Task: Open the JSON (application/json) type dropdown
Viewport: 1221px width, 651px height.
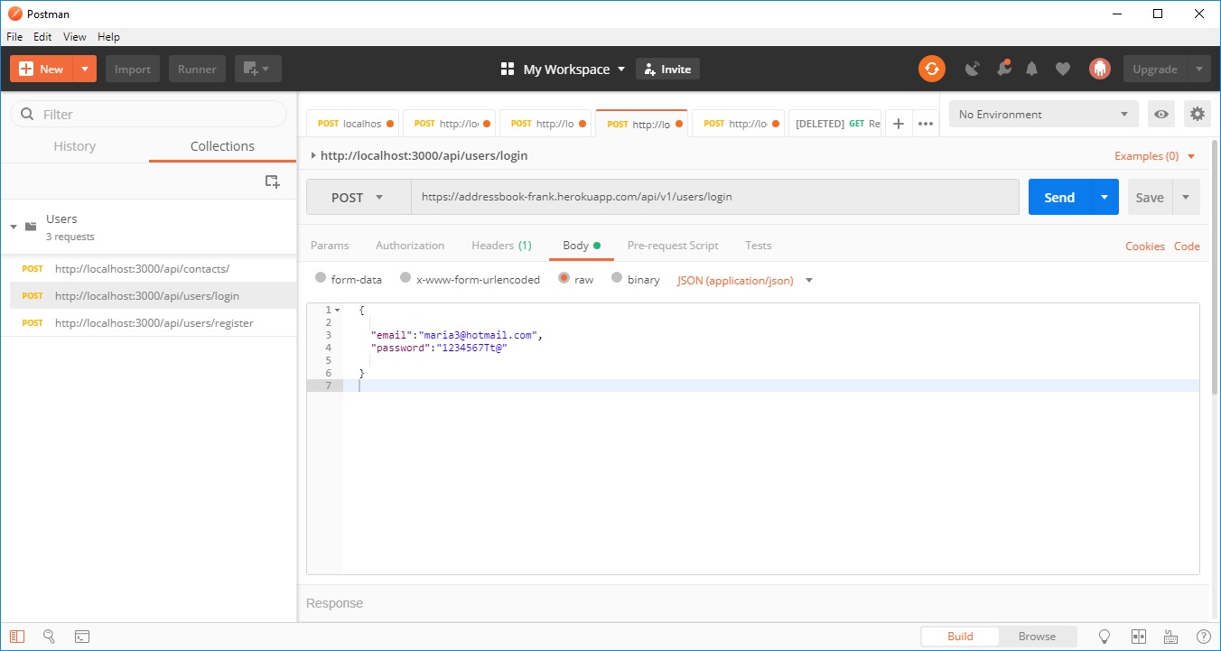Action: 745,280
